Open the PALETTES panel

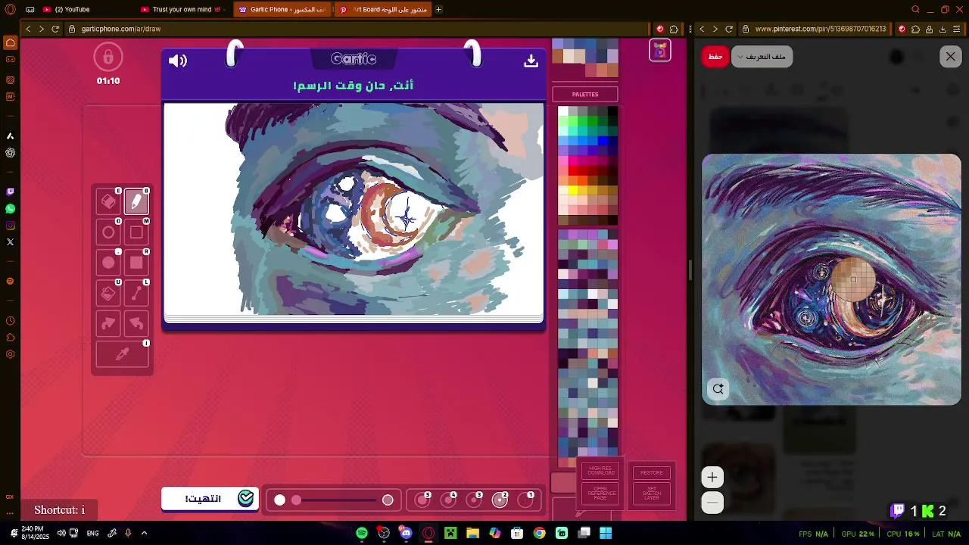point(585,95)
